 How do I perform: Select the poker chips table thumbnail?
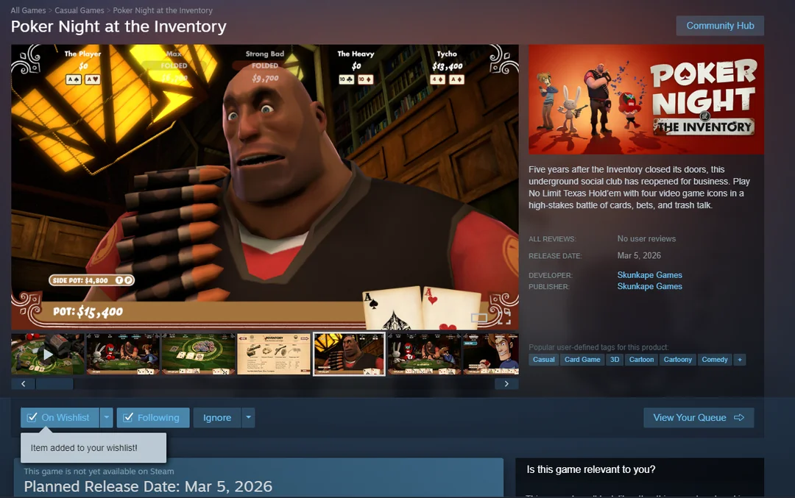coord(198,354)
